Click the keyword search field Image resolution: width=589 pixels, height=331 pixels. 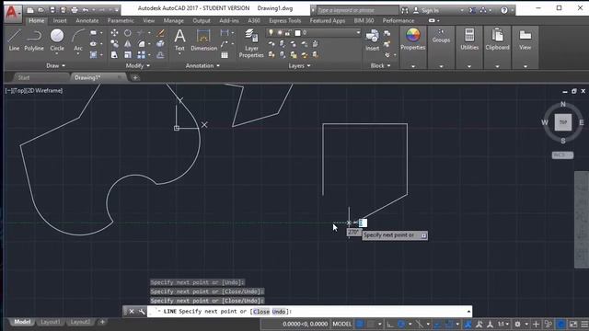tap(357, 10)
